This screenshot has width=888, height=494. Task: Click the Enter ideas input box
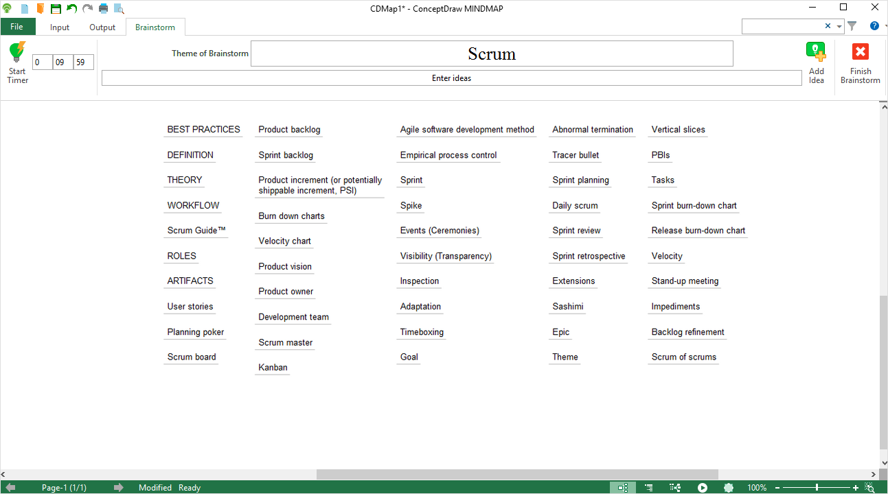tap(451, 78)
